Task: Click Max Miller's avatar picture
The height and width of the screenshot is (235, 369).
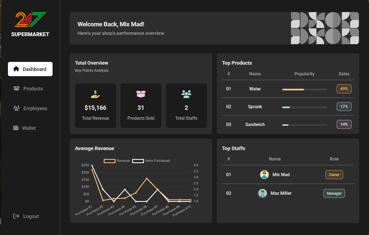Action: click(263, 193)
